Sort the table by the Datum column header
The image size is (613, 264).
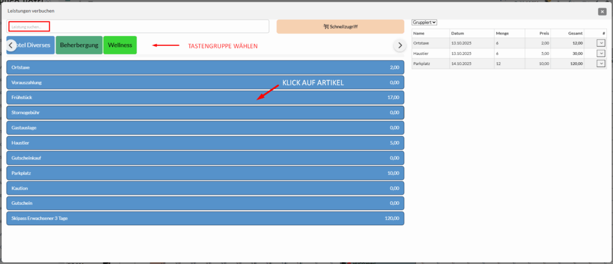458,33
